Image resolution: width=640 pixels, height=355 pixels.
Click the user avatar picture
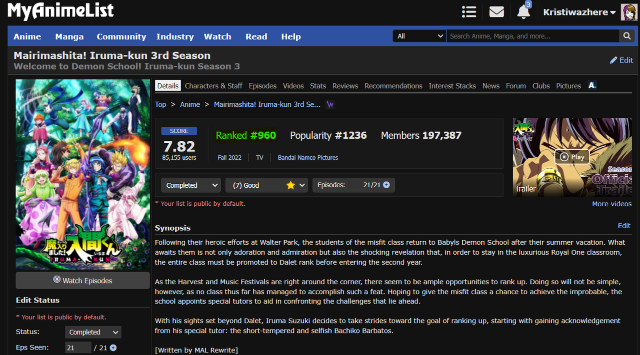coord(629,12)
